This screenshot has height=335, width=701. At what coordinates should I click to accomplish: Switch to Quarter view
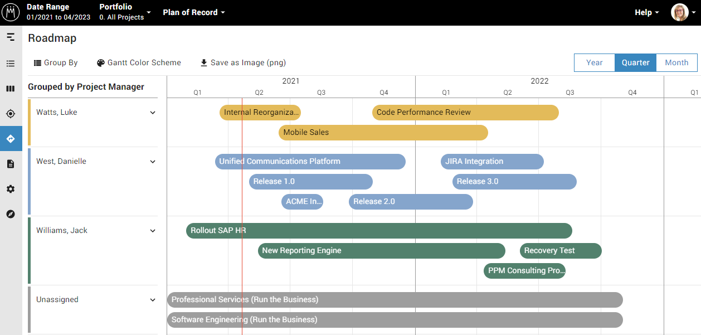[x=636, y=62]
